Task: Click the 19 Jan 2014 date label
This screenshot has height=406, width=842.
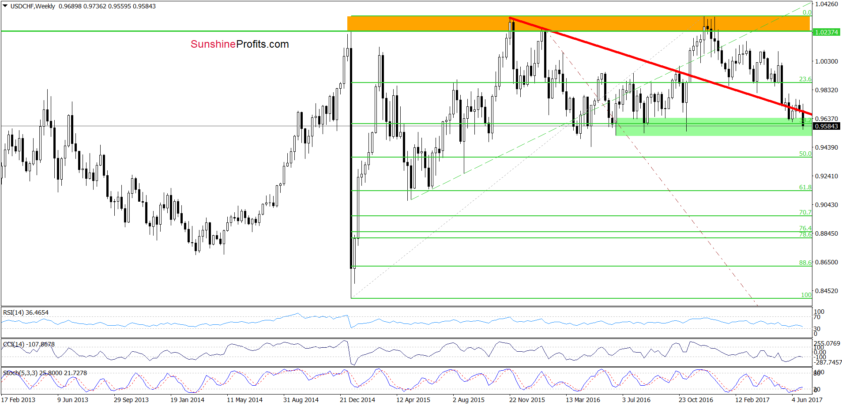Action: (187, 400)
